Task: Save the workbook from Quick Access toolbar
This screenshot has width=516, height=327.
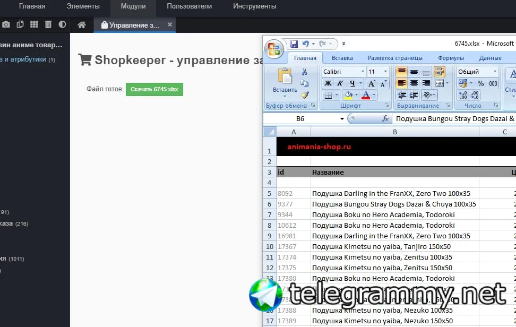Action: pos(294,44)
